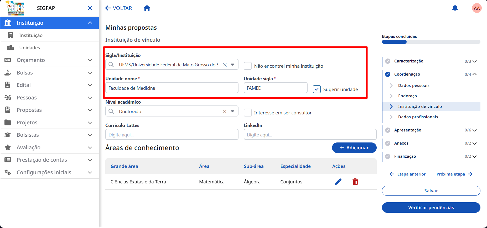Screen dimensions: 487x228
Task: Tick Interesse em ser consultor
Action: 248,113
